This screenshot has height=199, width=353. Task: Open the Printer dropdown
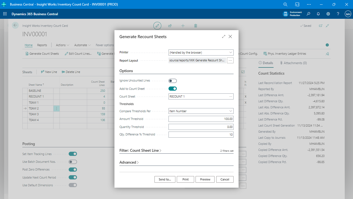tap(231, 52)
